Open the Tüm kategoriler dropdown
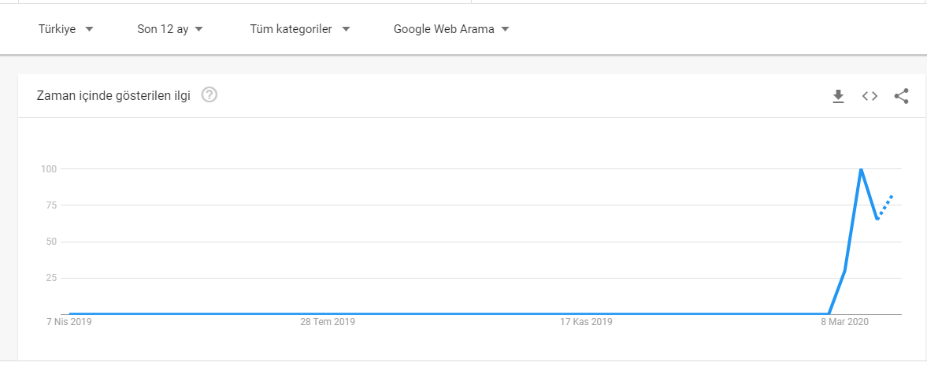 coord(300,29)
